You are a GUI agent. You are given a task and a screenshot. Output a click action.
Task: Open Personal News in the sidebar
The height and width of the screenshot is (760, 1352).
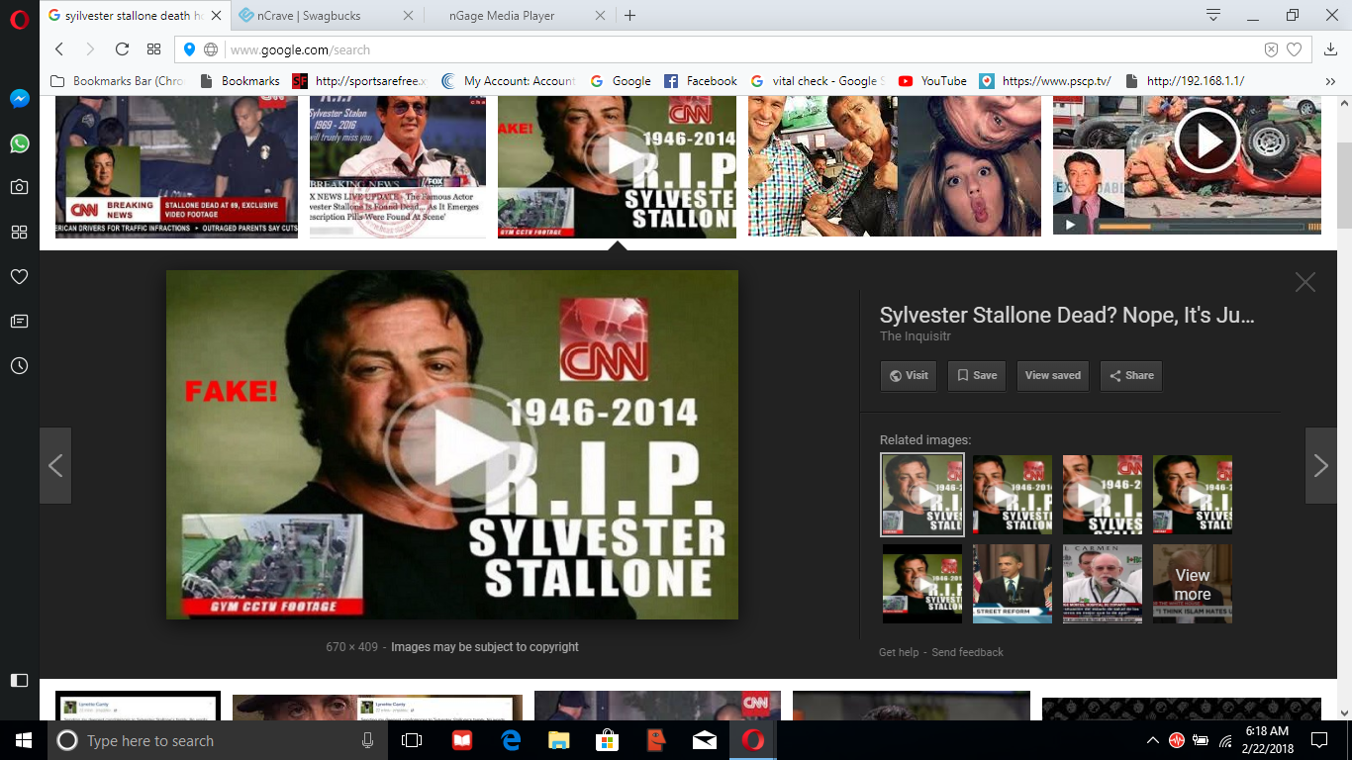(x=19, y=321)
